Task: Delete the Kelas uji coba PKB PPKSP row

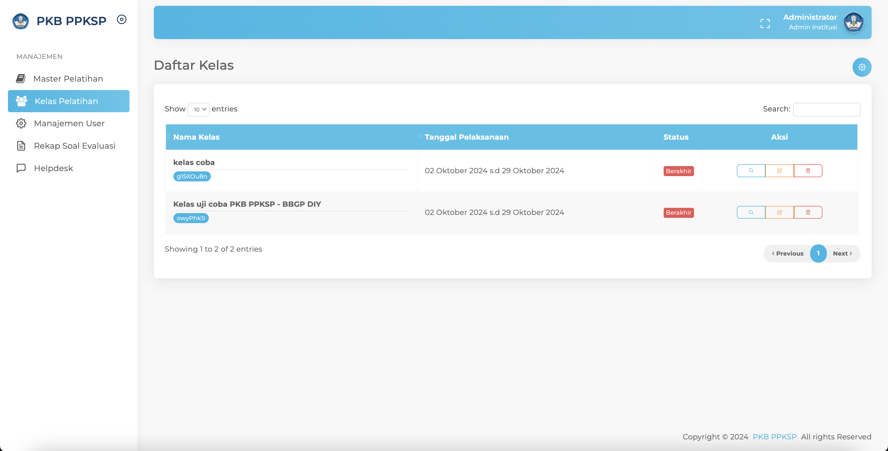Action: click(x=808, y=212)
